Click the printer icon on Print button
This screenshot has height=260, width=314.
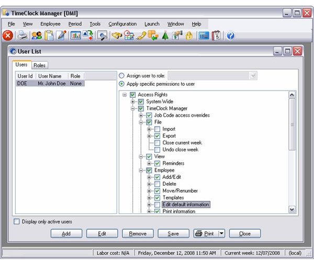point(199,233)
